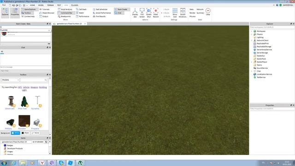
Task: Select the Pine Tree model thumbnail
Action: (24, 101)
